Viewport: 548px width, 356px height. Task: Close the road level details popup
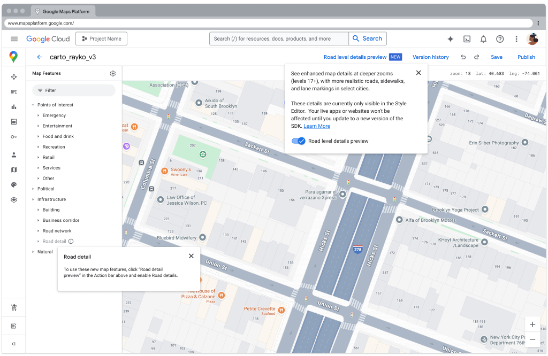(418, 73)
